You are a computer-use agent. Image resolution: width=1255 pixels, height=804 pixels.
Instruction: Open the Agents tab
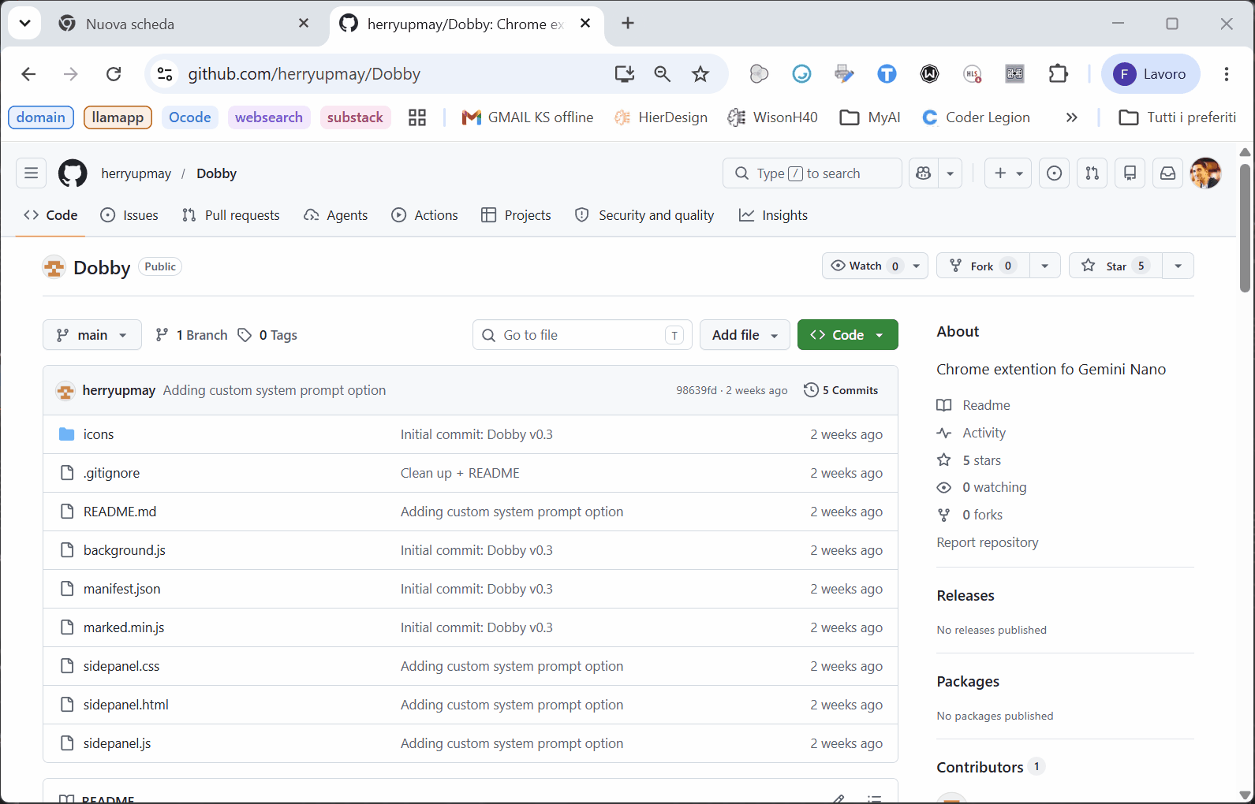pos(335,215)
